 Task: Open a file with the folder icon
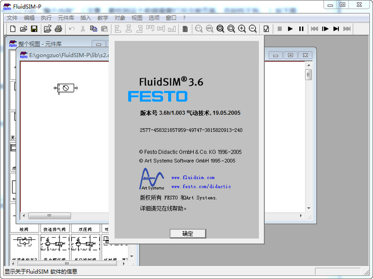coord(24,29)
